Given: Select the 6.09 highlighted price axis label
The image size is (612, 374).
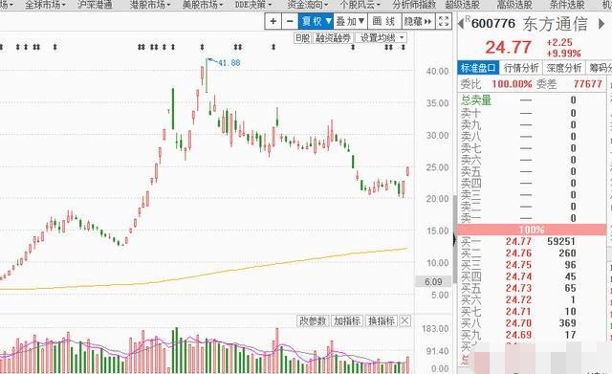Looking at the screenshot, I should 433,281.
